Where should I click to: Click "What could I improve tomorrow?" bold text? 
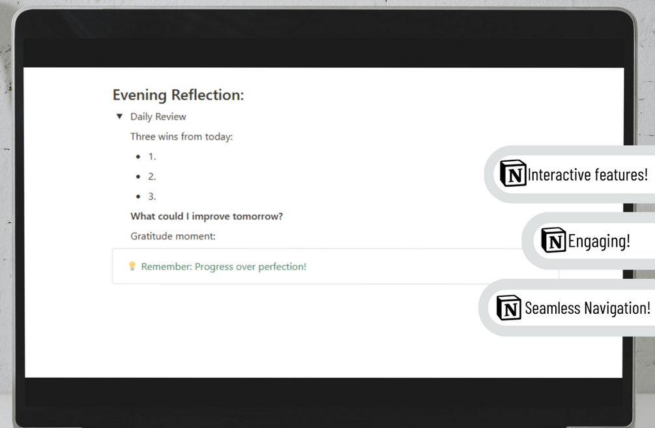point(207,216)
